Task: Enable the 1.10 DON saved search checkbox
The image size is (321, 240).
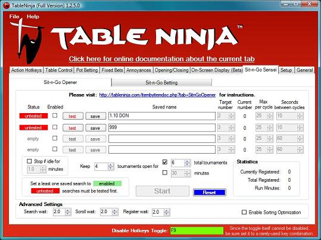Action: point(55,116)
